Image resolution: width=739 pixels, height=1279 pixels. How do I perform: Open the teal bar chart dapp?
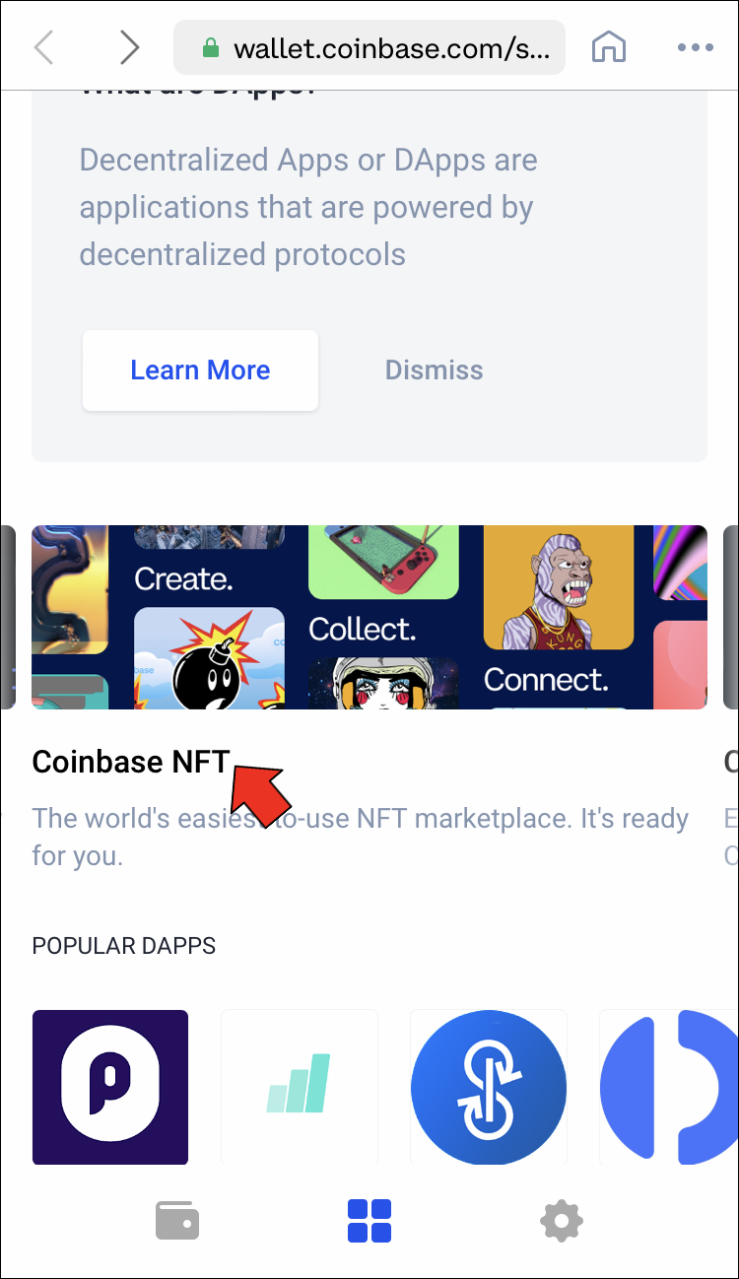pos(300,1087)
